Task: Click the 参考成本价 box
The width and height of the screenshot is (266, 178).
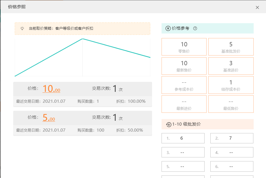Action: (184, 85)
